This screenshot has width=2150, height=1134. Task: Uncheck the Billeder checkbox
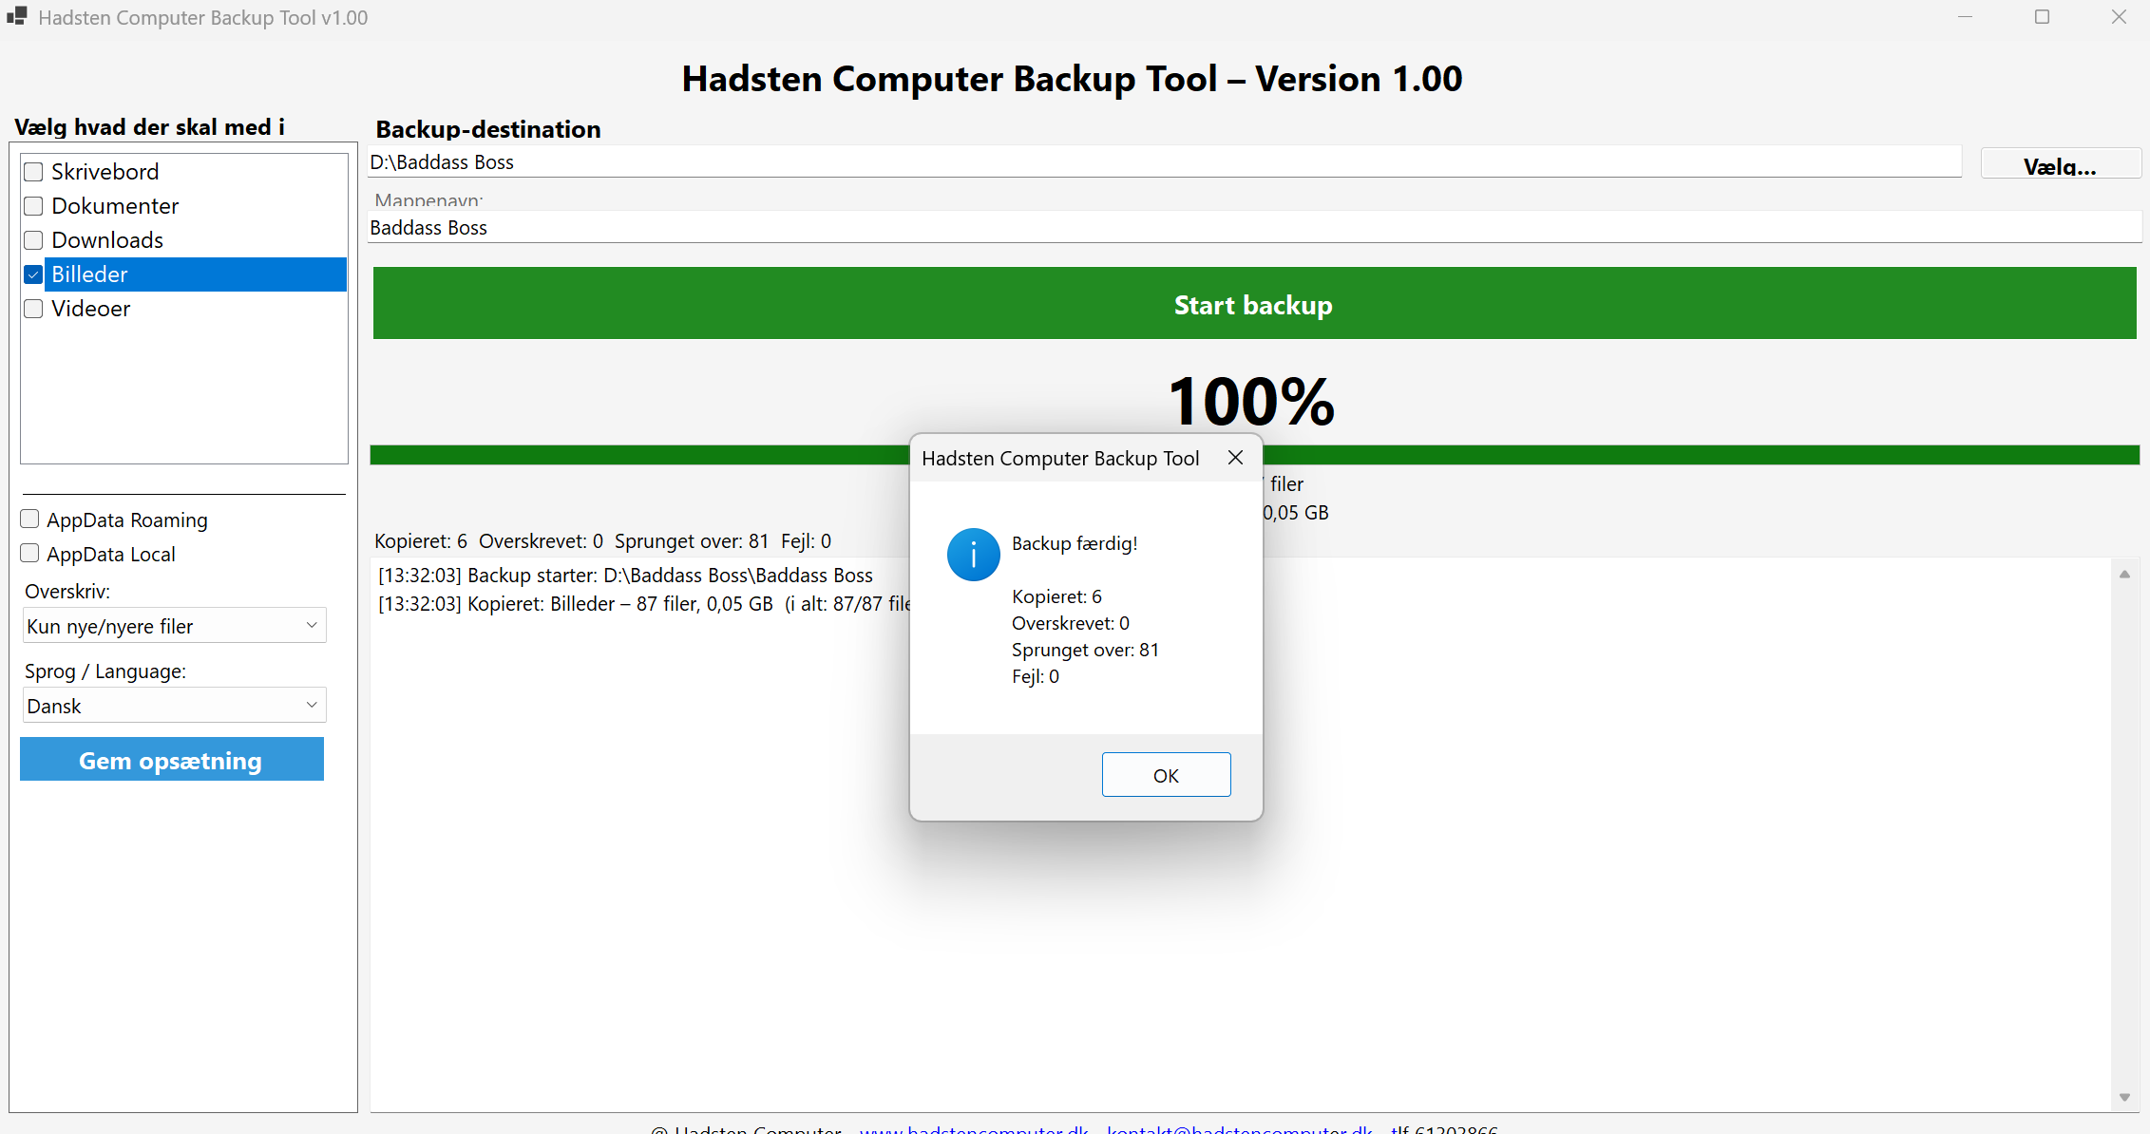(34, 274)
